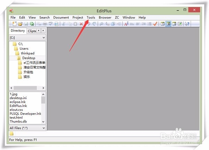Switch to the Directory tab
This screenshot has height=150, width=209.
tap(18, 31)
